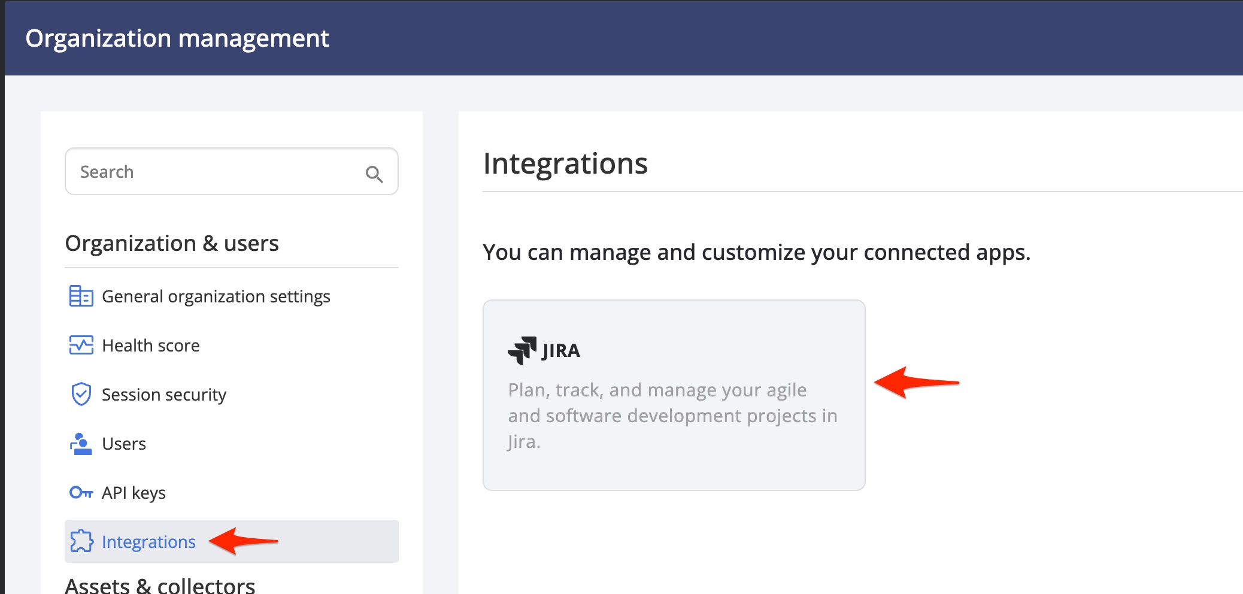This screenshot has height=594, width=1243.
Task: Click the Organization management title bar
Action: pos(179,38)
